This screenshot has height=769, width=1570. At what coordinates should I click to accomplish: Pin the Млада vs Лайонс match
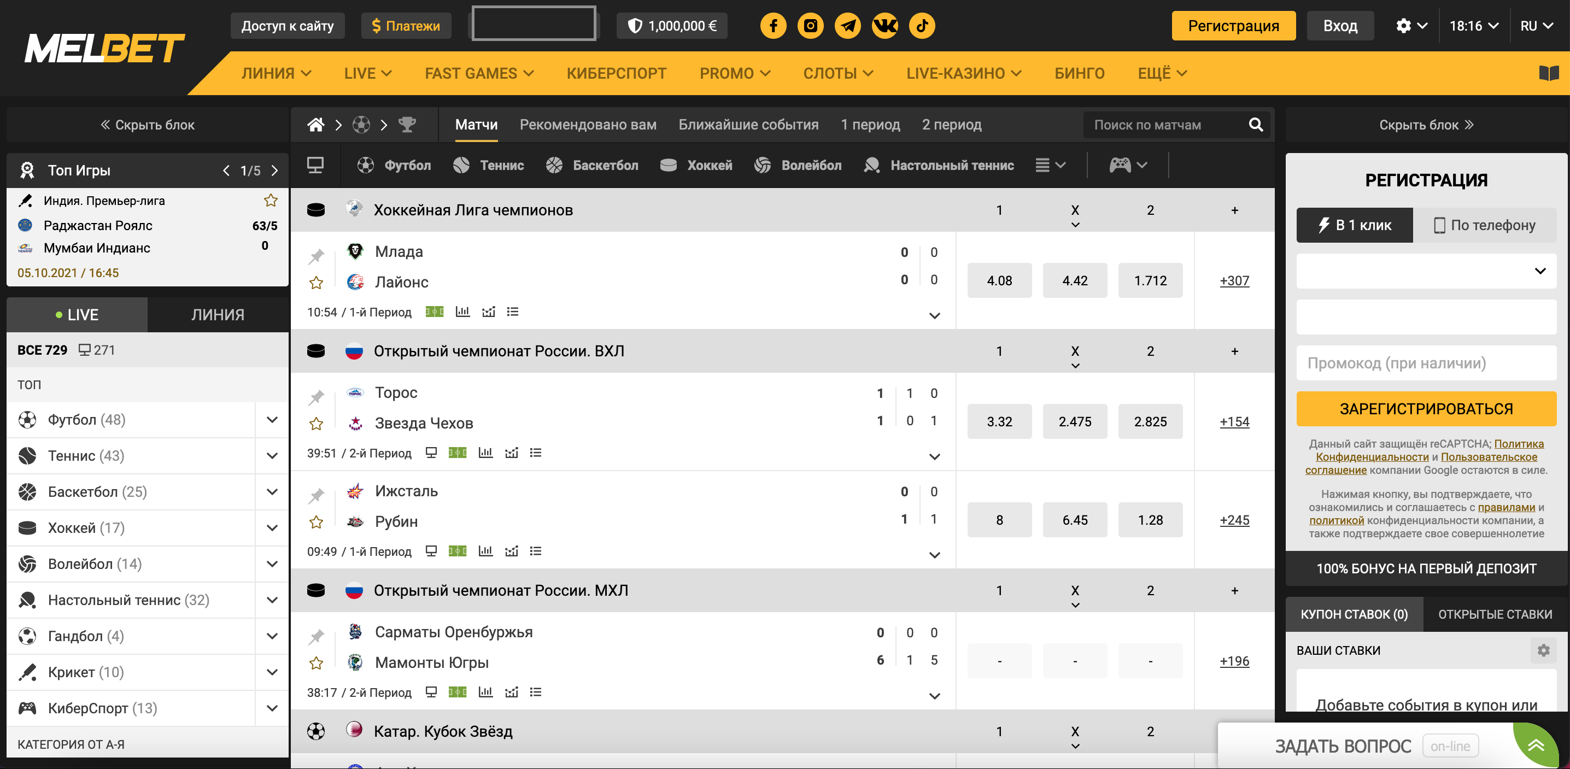click(x=316, y=256)
